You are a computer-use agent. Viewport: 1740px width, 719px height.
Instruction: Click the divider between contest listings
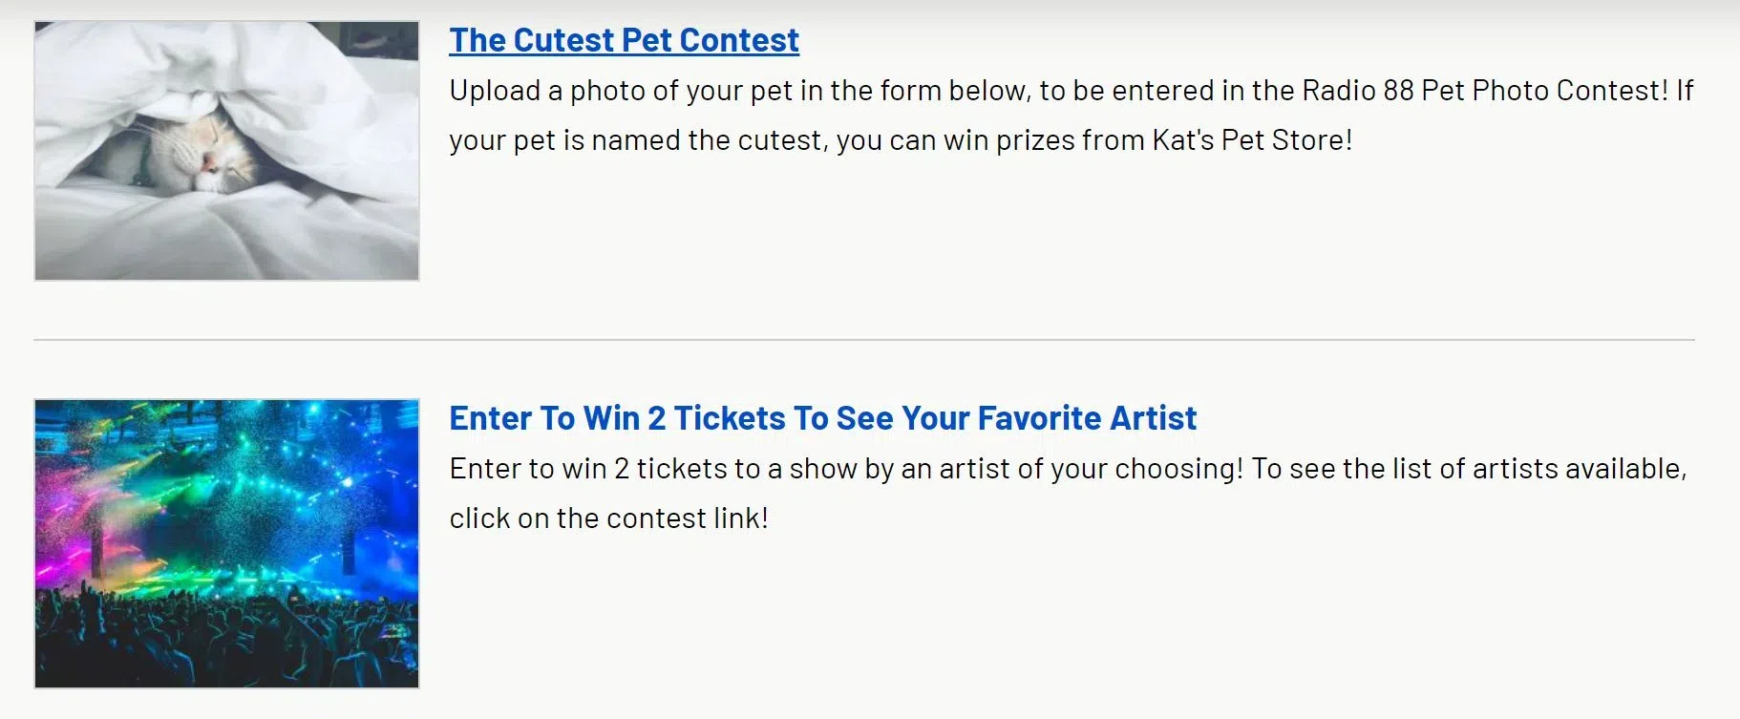pos(869,338)
